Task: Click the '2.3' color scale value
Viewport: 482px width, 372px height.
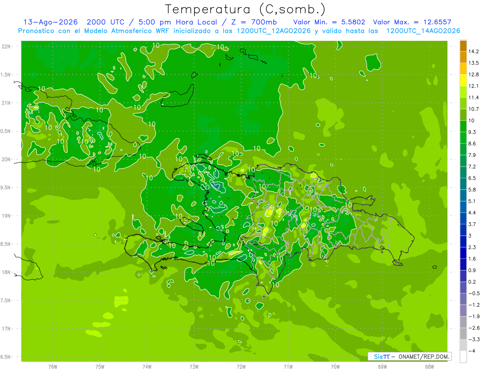Action: pyautogui.click(x=472, y=247)
